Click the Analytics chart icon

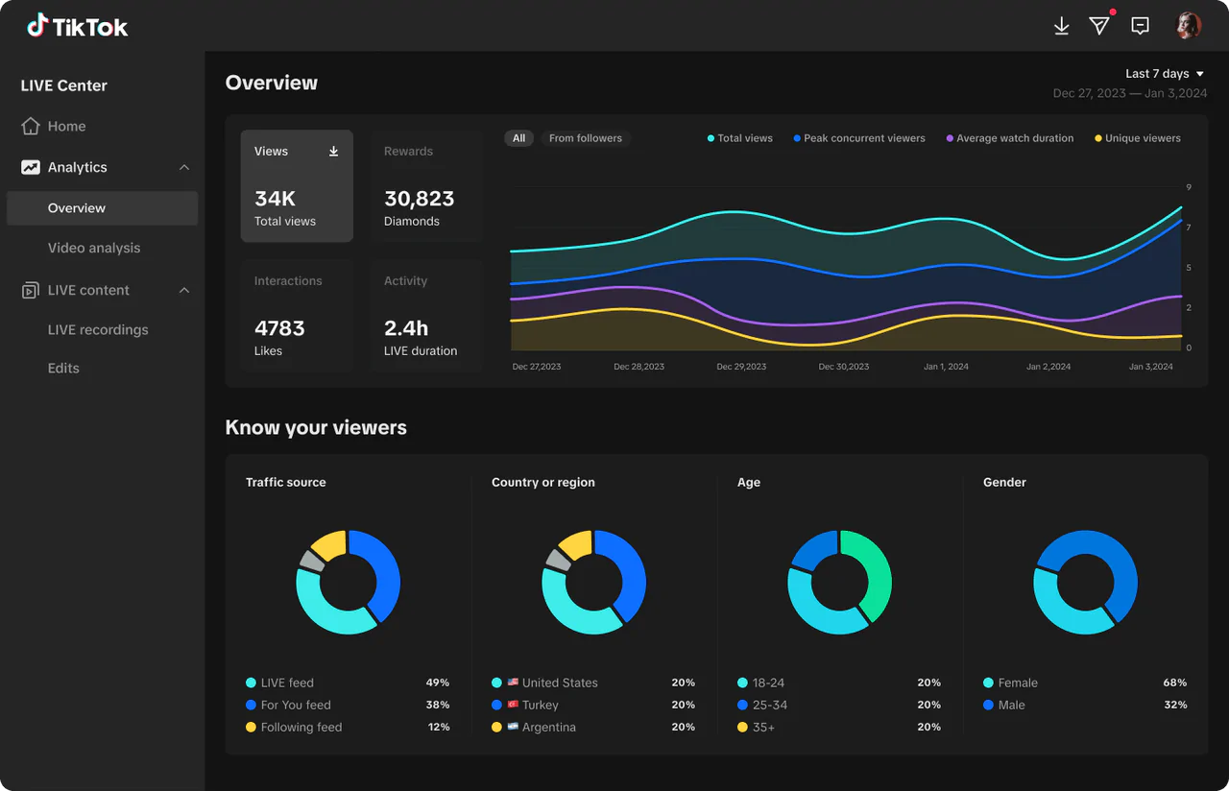[x=31, y=167]
